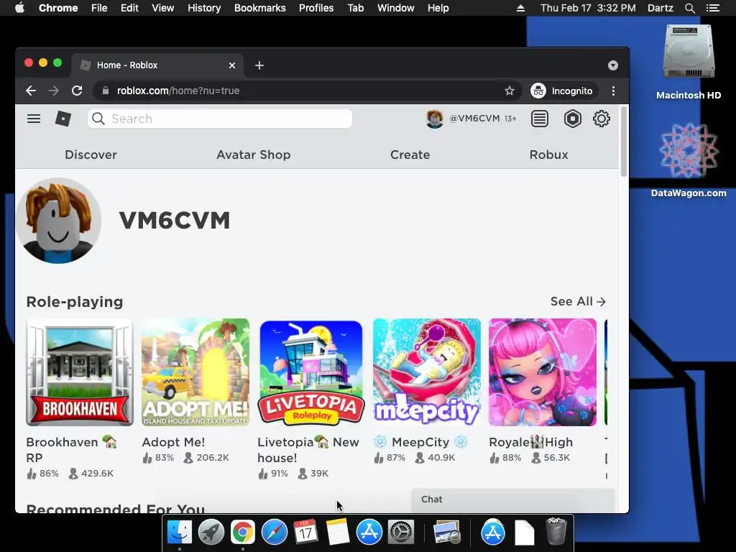
Task: Click the page vertical scrollbar thumb
Action: (x=623, y=142)
